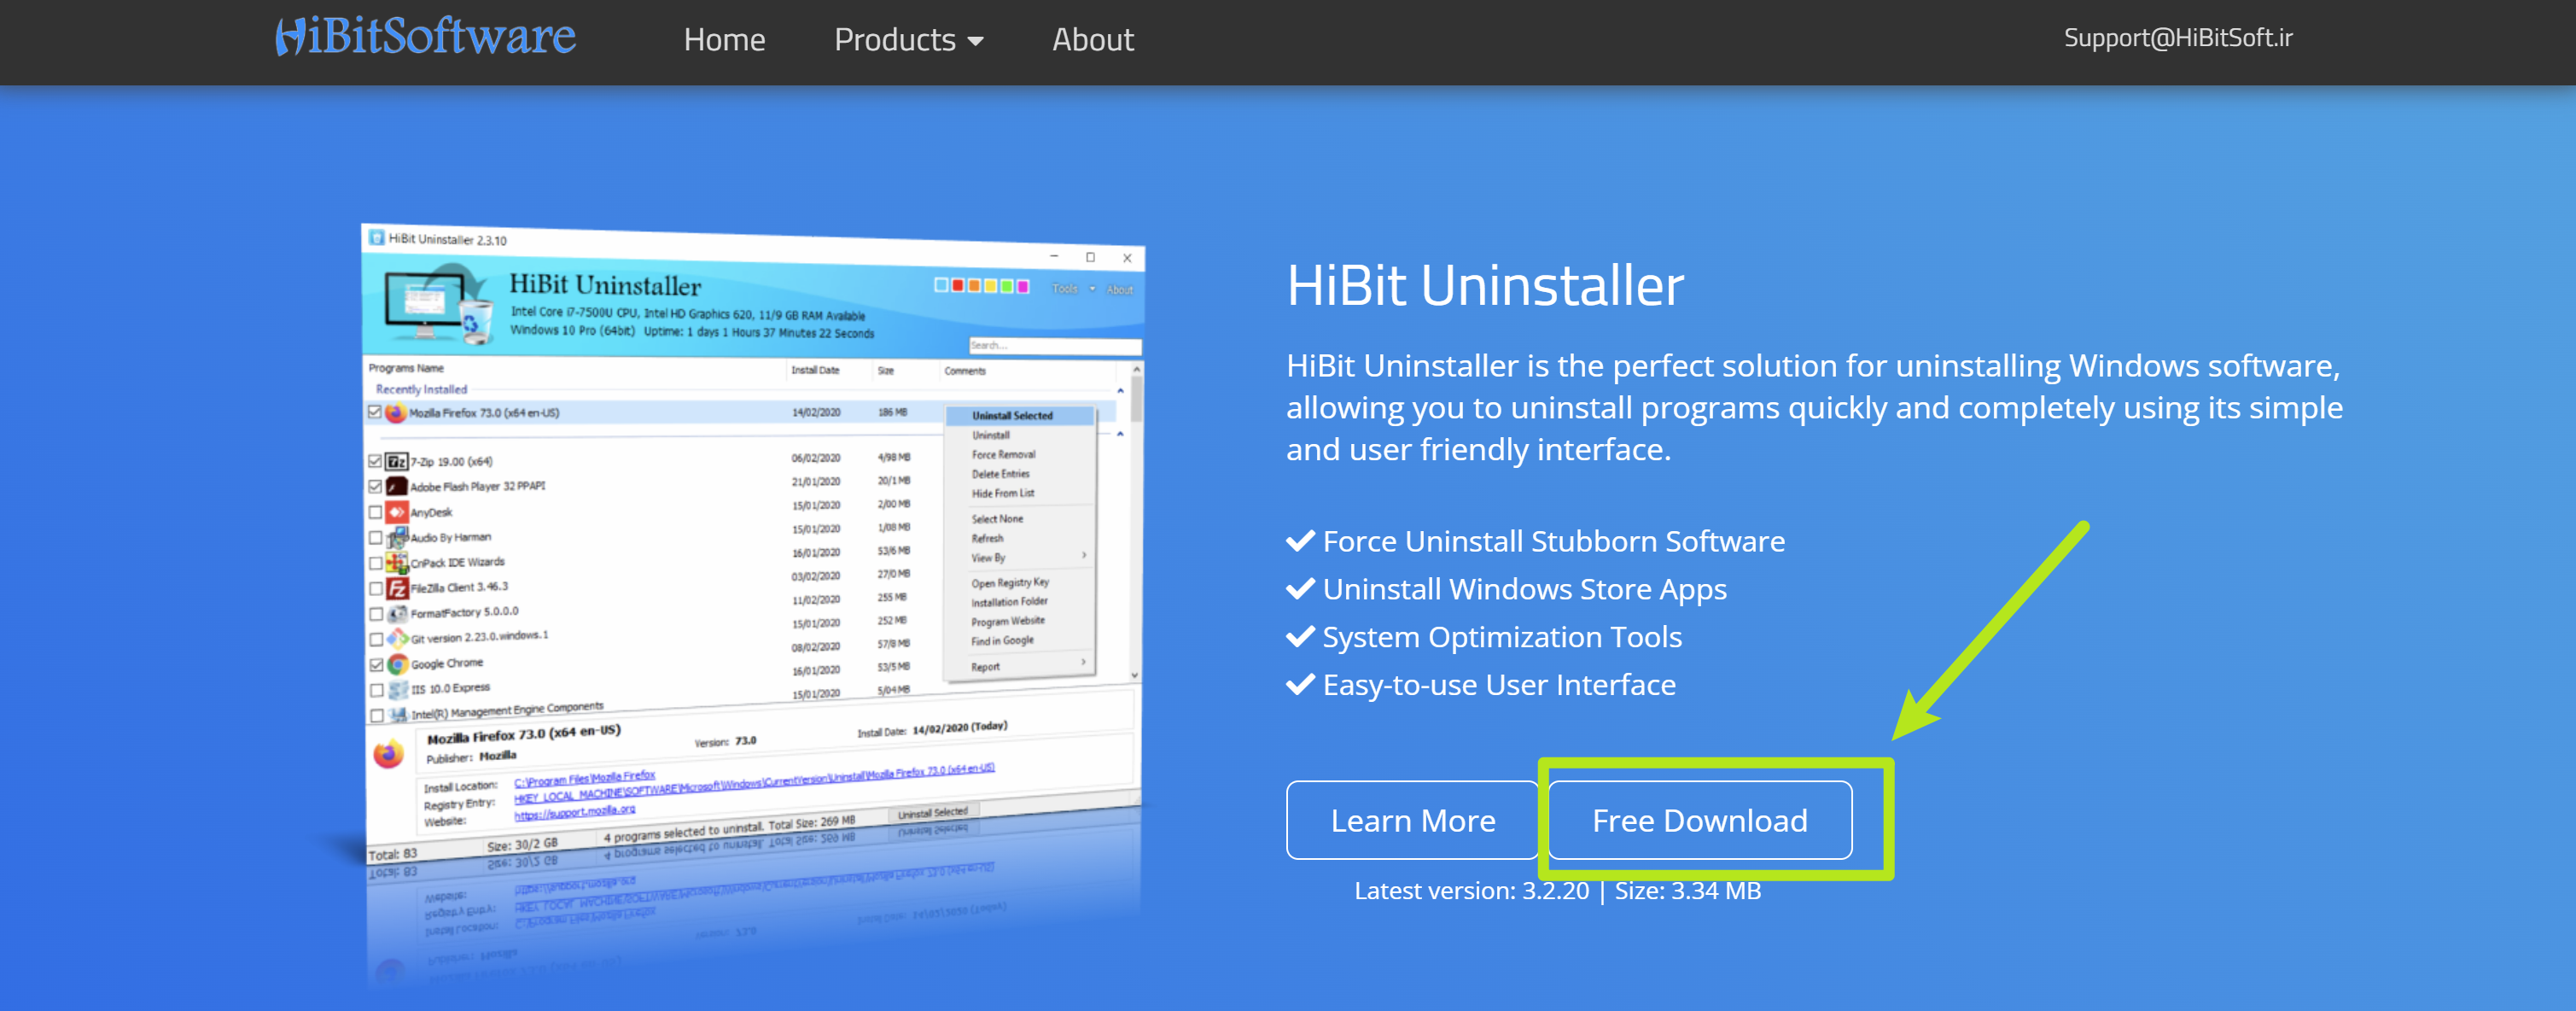Click the IIS 10.0 Express icon
The image size is (2576, 1011).
398,689
